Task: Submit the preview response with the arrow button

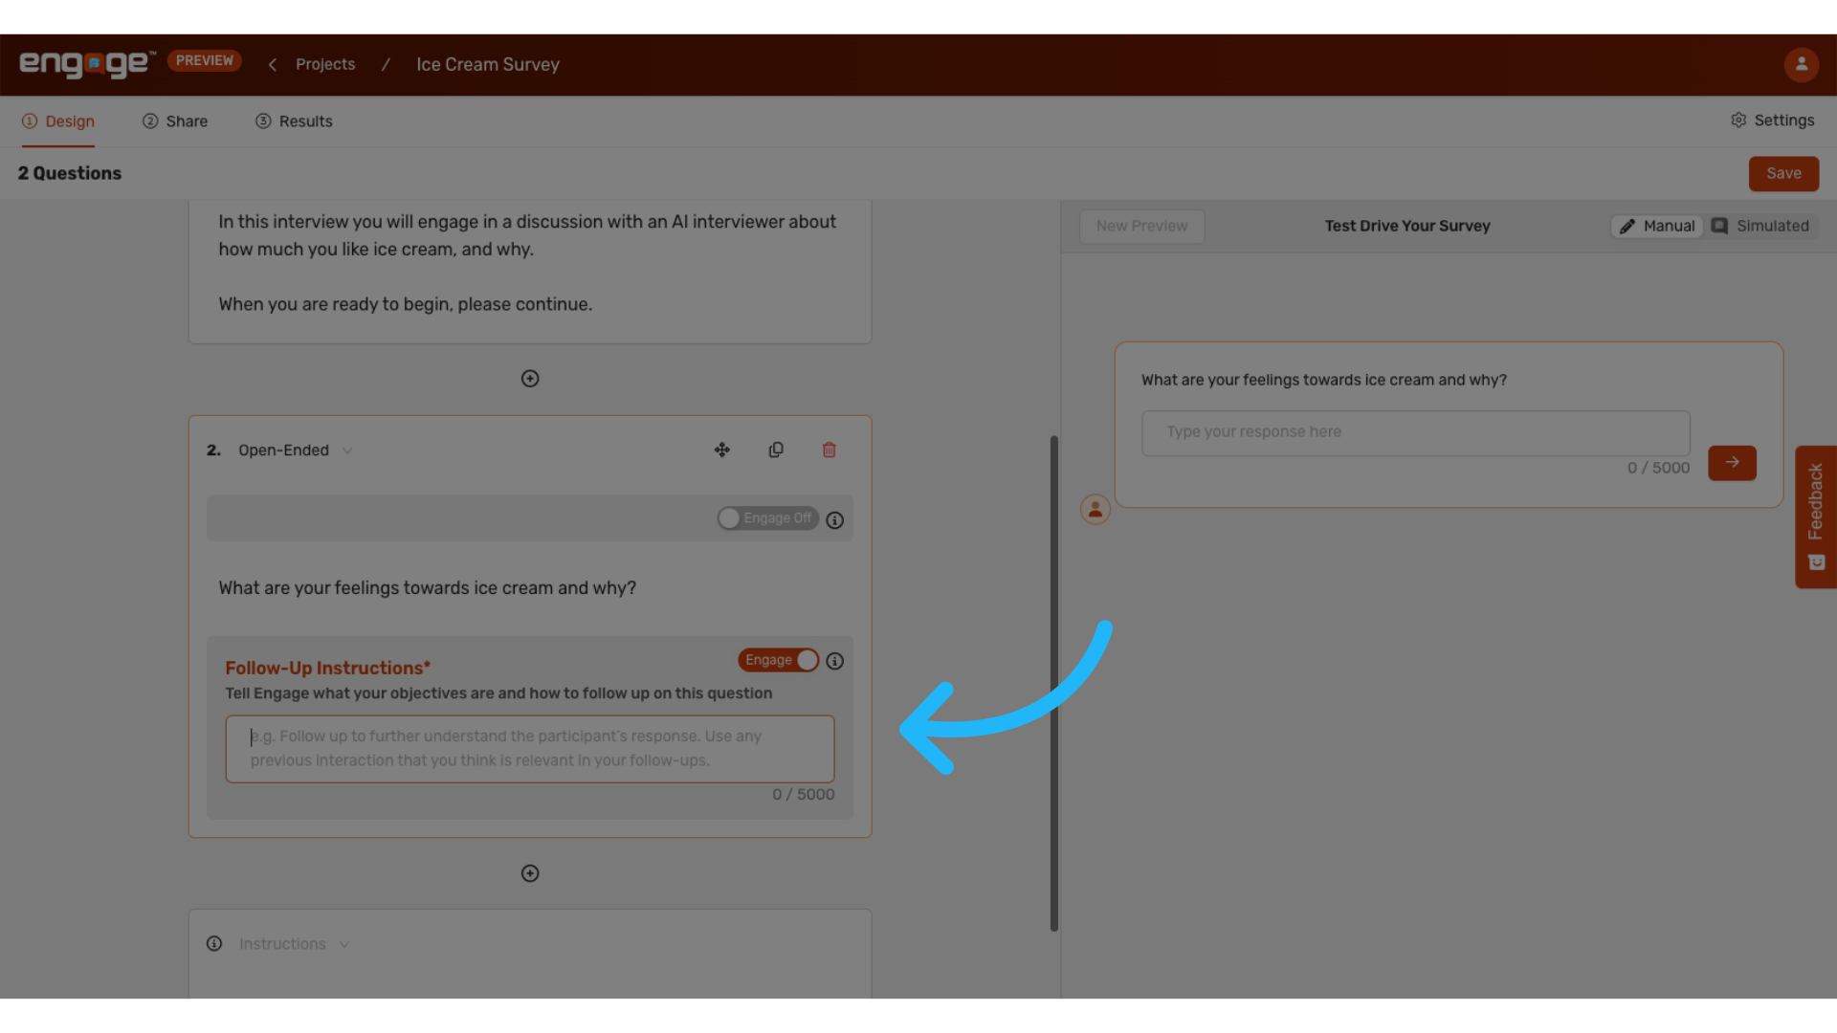Action: tap(1732, 463)
